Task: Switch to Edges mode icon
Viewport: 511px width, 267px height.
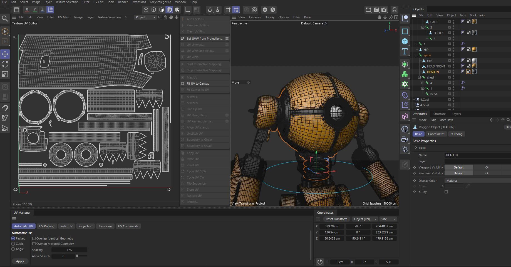Action: pos(154,10)
